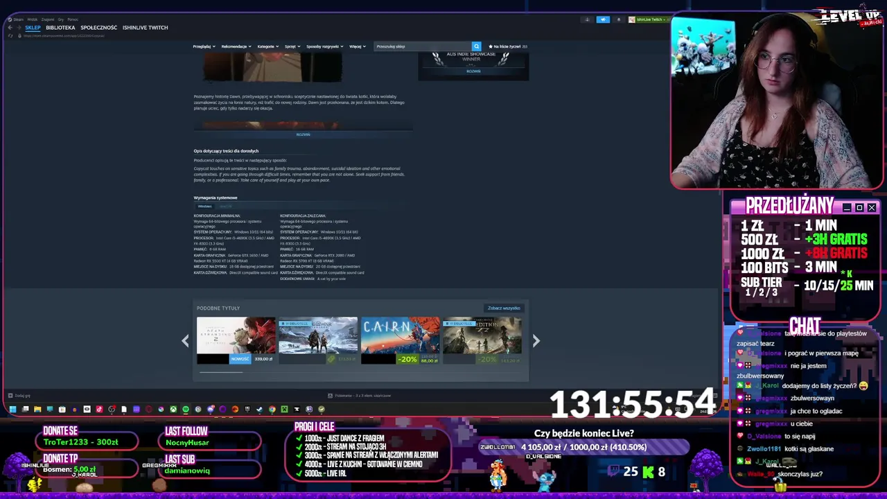
Task: Click the blue store search magnifier button
Action: click(476, 46)
